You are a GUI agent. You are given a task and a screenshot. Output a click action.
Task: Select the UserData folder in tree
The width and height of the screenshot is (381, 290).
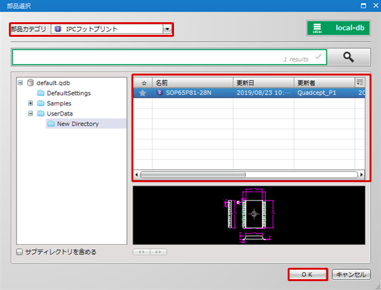pyautogui.click(x=60, y=114)
